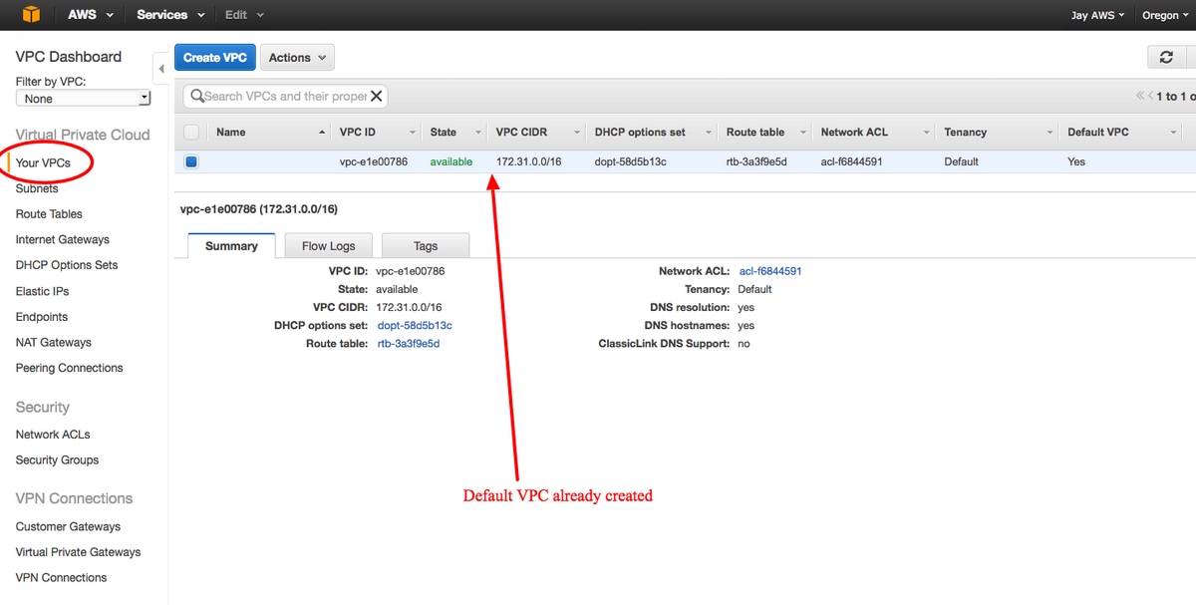Select vpc-e1e00786 cell in table
The image size is (1196, 605).
374,161
